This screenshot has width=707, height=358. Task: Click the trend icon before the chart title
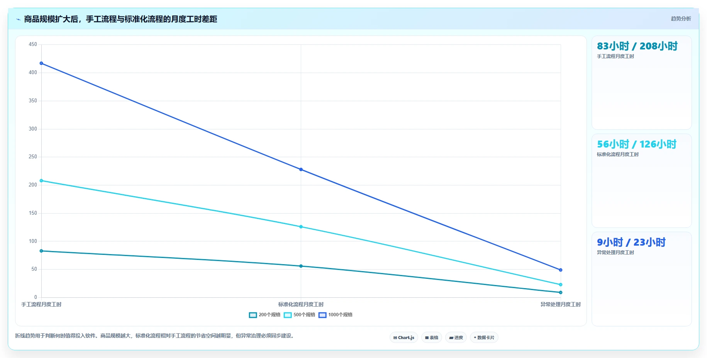[18, 19]
